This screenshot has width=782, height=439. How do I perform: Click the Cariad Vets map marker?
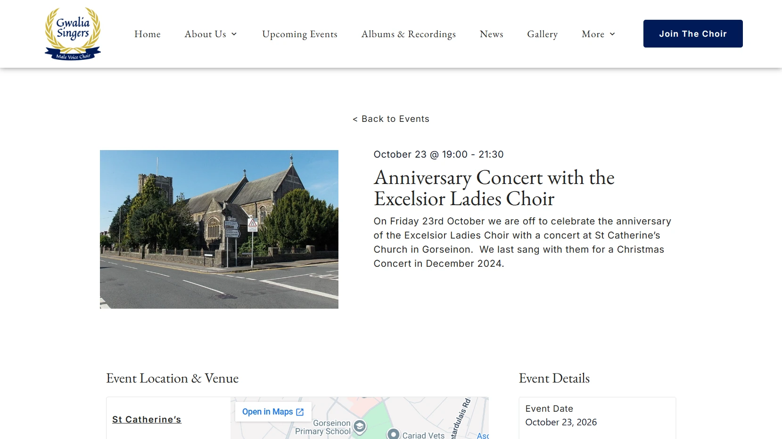[x=393, y=434]
